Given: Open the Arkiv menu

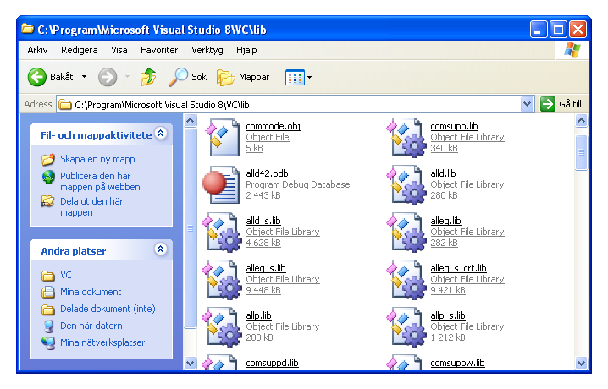Looking at the screenshot, I should pos(37,50).
